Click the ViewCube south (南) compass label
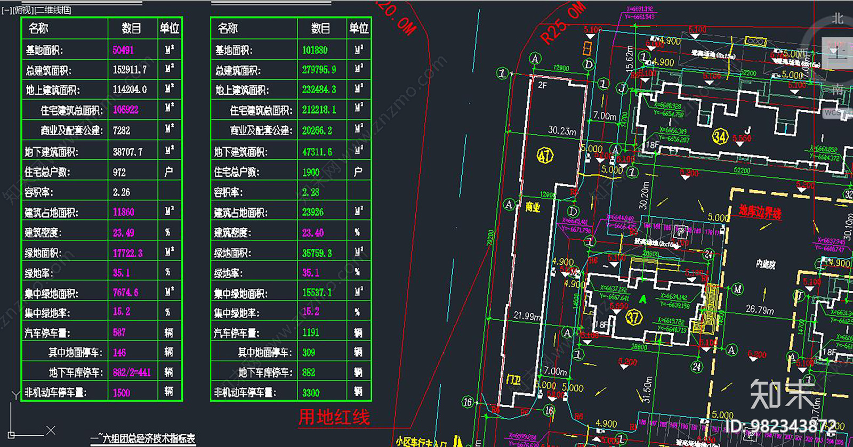 coord(838,90)
